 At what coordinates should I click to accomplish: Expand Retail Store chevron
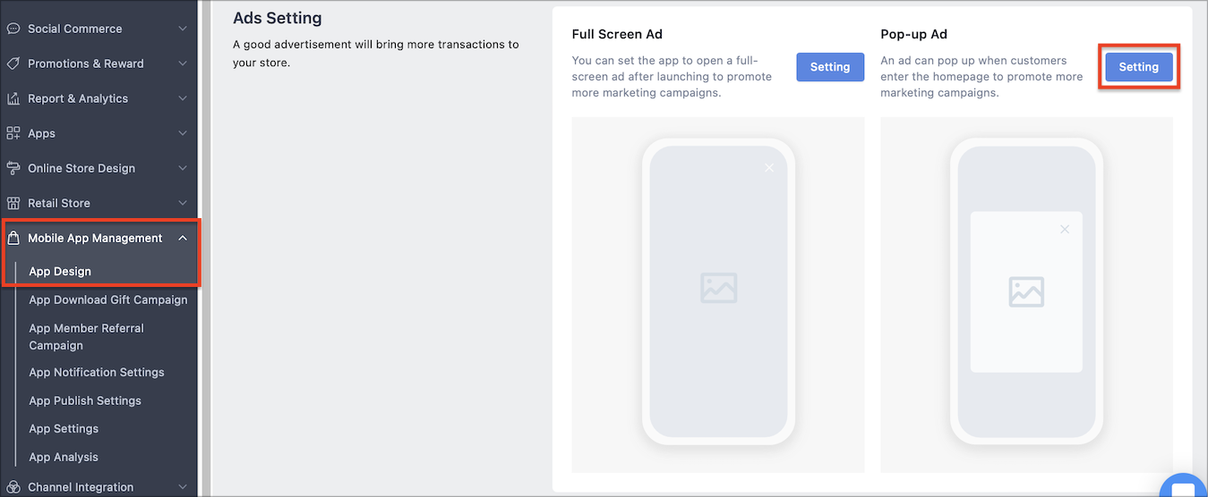(x=183, y=203)
